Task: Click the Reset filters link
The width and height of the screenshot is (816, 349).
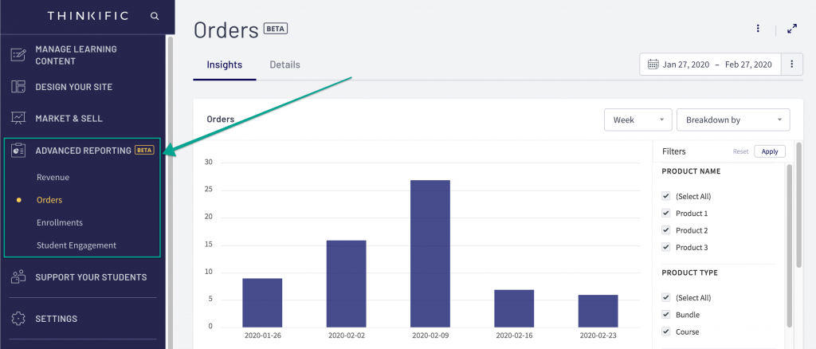Action: point(740,151)
